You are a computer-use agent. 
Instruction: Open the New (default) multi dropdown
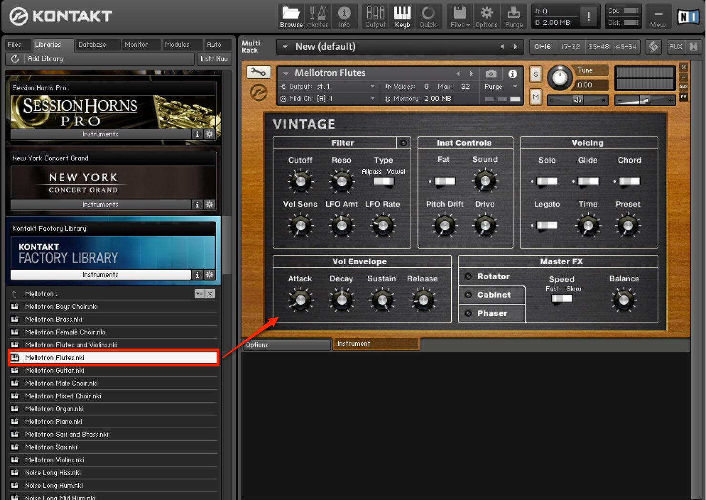pos(285,47)
